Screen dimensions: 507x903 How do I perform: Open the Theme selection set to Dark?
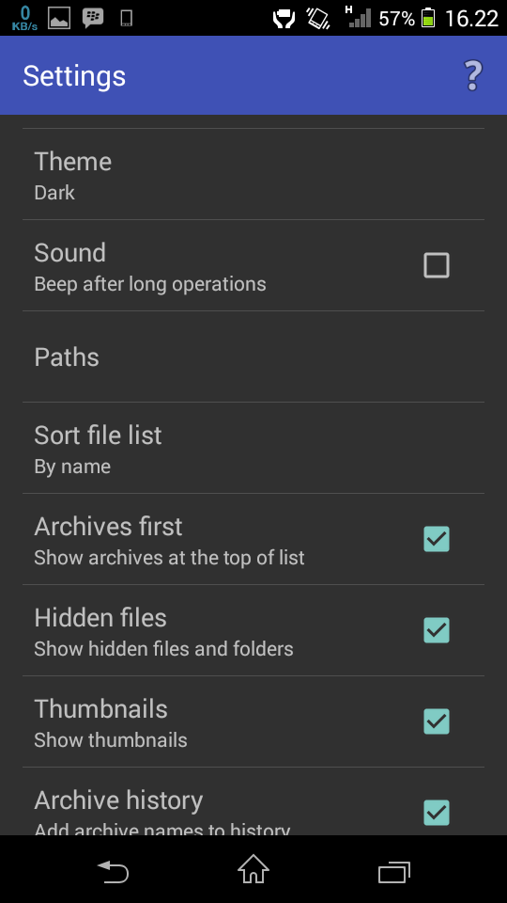[x=253, y=174]
